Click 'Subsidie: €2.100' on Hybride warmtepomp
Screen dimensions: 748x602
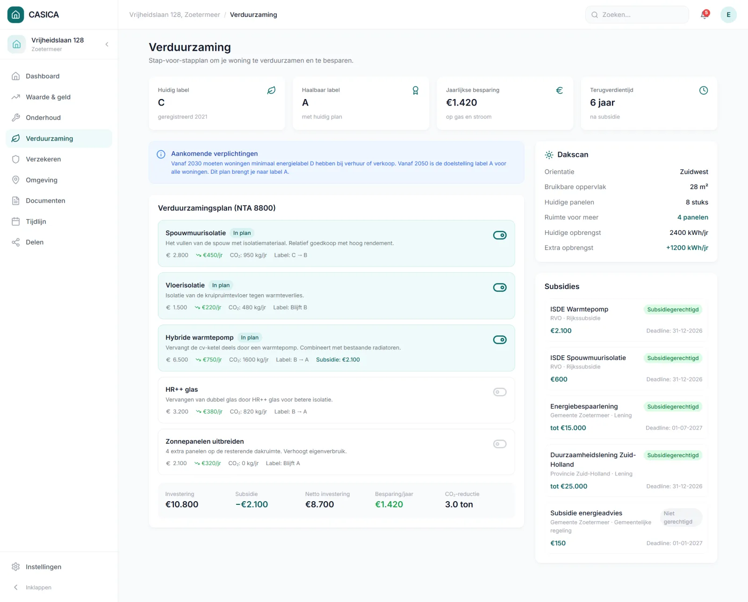[338, 360]
